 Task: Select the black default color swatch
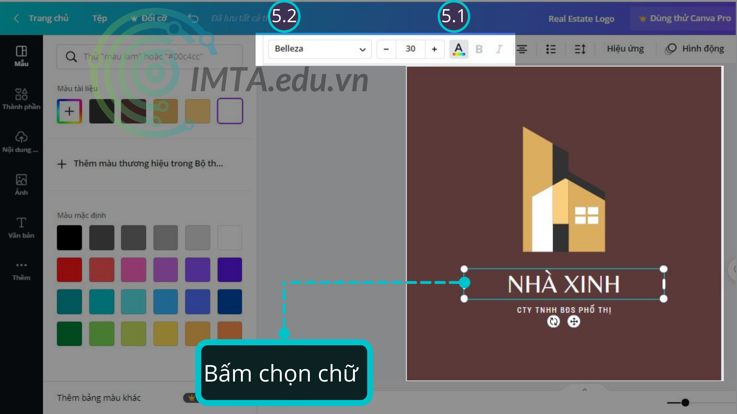(69, 238)
